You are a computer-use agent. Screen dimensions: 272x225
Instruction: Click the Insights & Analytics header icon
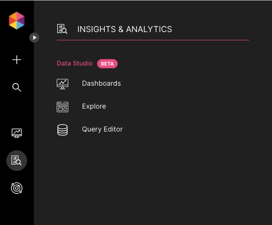(x=62, y=29)
